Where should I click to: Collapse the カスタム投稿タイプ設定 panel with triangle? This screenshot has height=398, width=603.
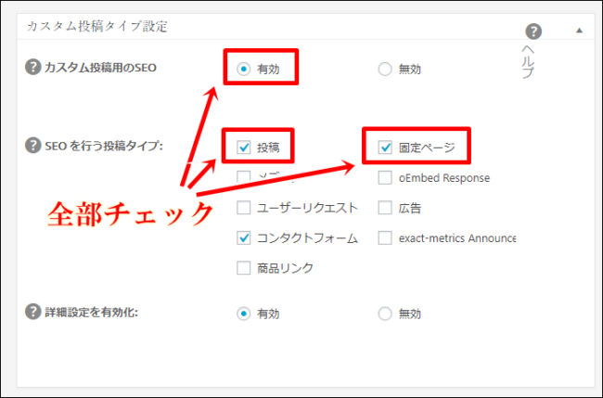point(579,31)
